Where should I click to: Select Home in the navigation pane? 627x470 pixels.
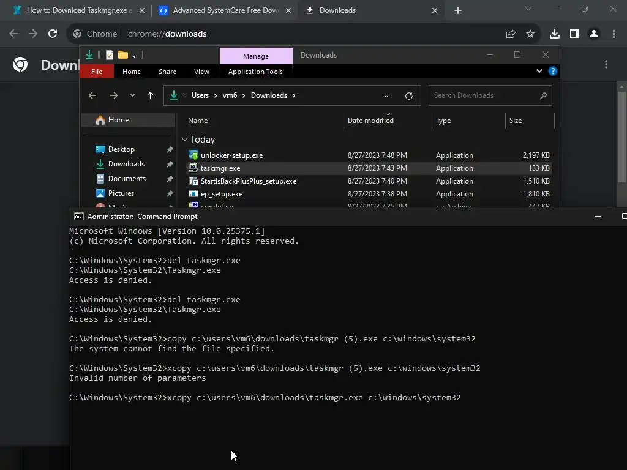tap(128, 120)
